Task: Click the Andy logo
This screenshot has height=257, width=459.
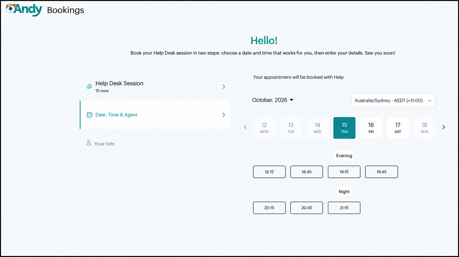Action: click(24, 10)
